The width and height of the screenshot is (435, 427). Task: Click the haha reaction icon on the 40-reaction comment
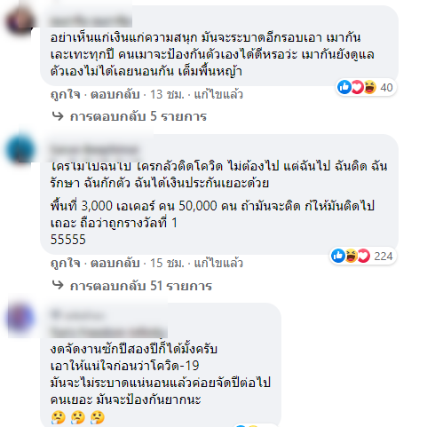coord(370,87)
